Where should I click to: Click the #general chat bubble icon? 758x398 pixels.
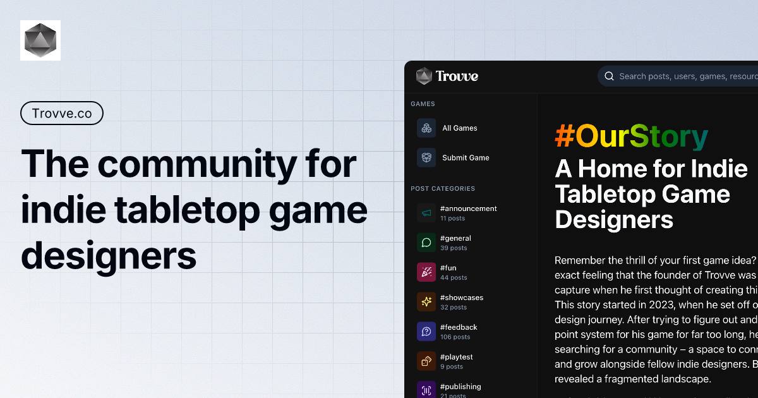(426, 242)
